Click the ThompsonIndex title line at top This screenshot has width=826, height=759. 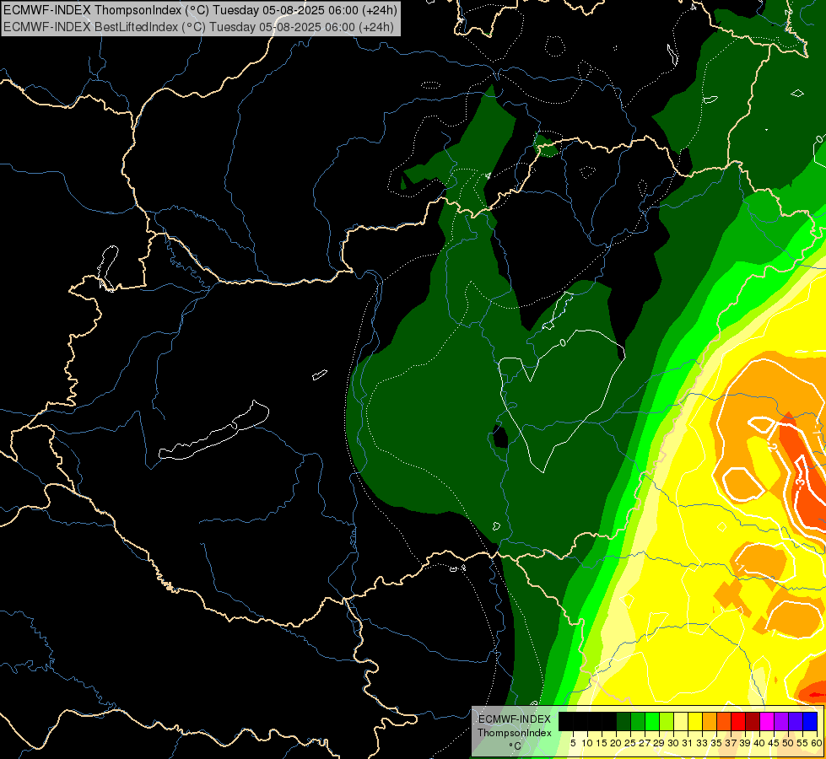point(200,9)
